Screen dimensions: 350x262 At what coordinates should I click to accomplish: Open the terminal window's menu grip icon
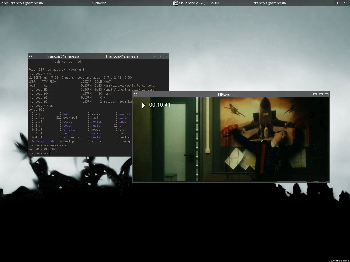[31, 56]
